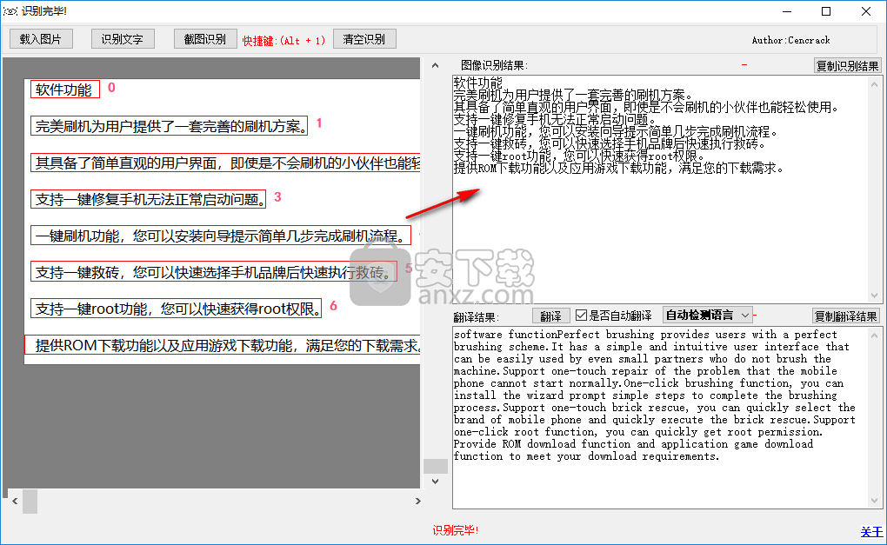Close the window
Viewport: 887px width, 545px height.
click(866, 11)
